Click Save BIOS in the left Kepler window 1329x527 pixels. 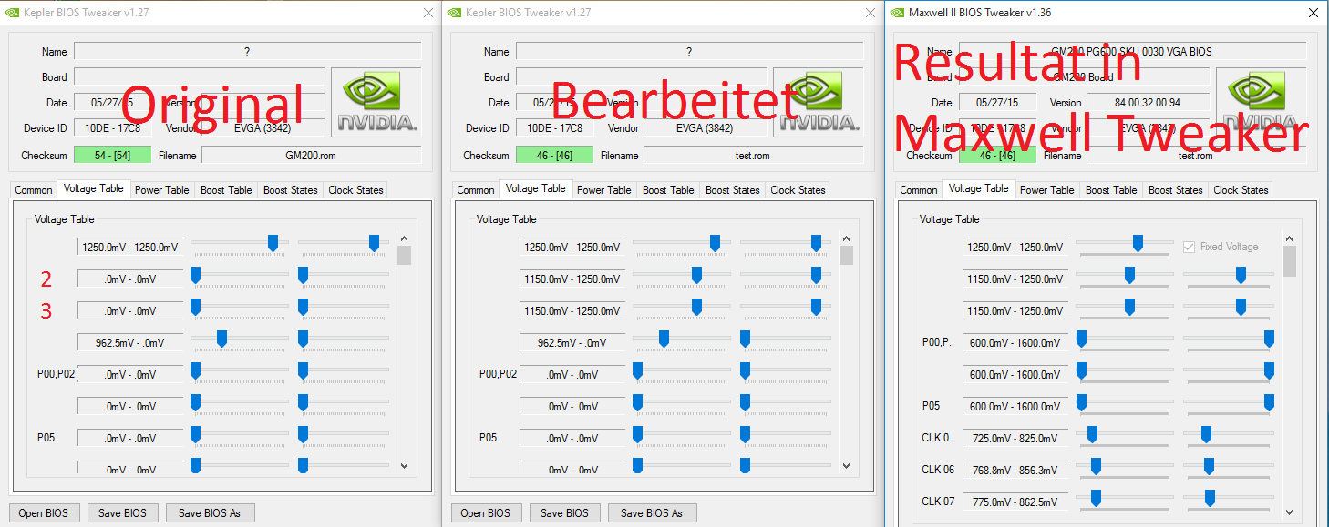pos(123,512)
